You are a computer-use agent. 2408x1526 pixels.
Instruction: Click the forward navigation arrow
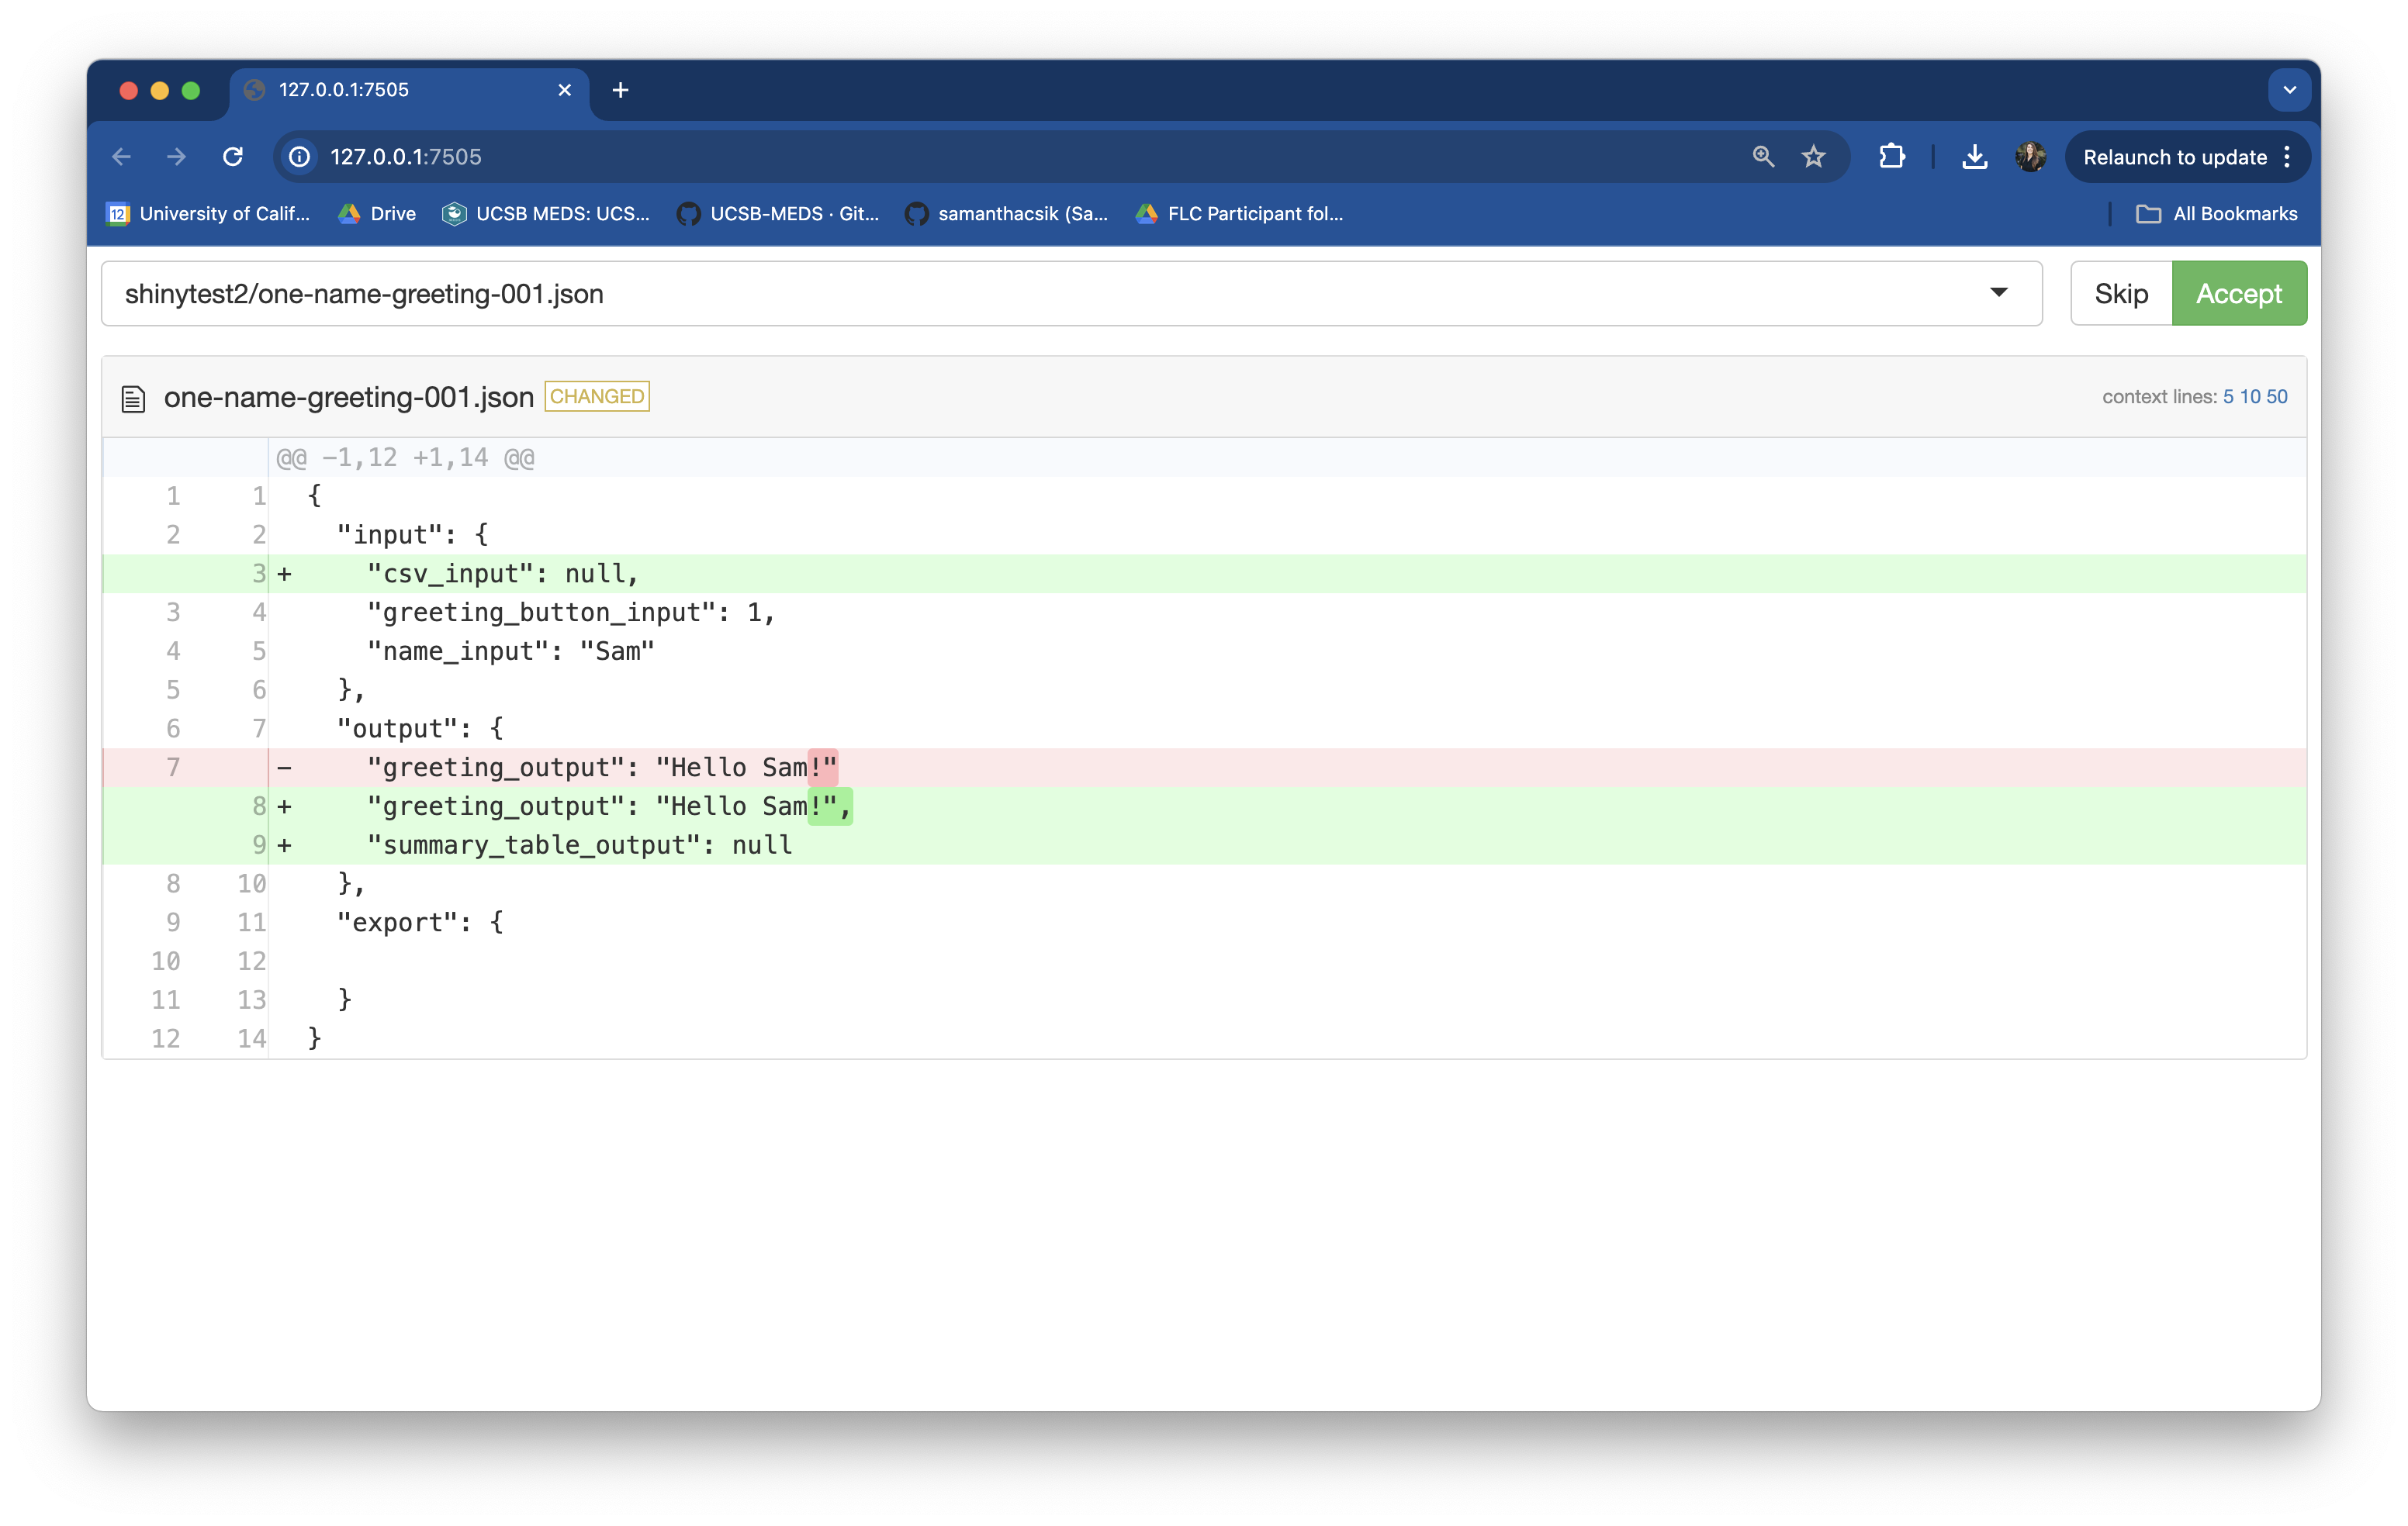coord(177,157)
